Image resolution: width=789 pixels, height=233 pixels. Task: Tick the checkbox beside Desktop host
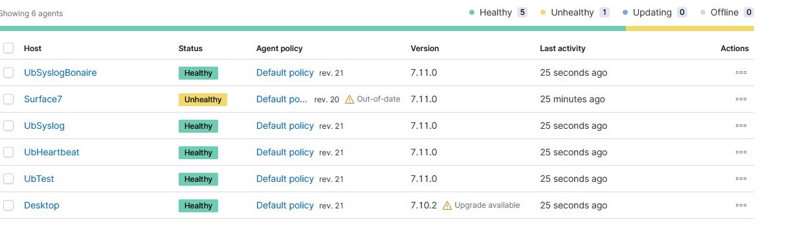click(8, 205)
